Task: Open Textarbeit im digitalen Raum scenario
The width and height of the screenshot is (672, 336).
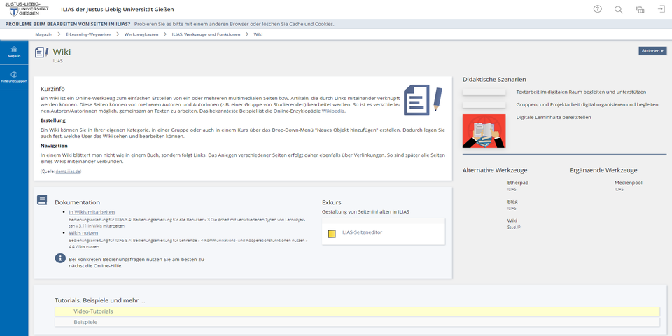Action: click(581, 92)
